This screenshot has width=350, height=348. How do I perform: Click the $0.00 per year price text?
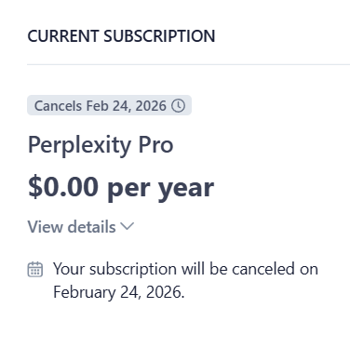point(121,188)
